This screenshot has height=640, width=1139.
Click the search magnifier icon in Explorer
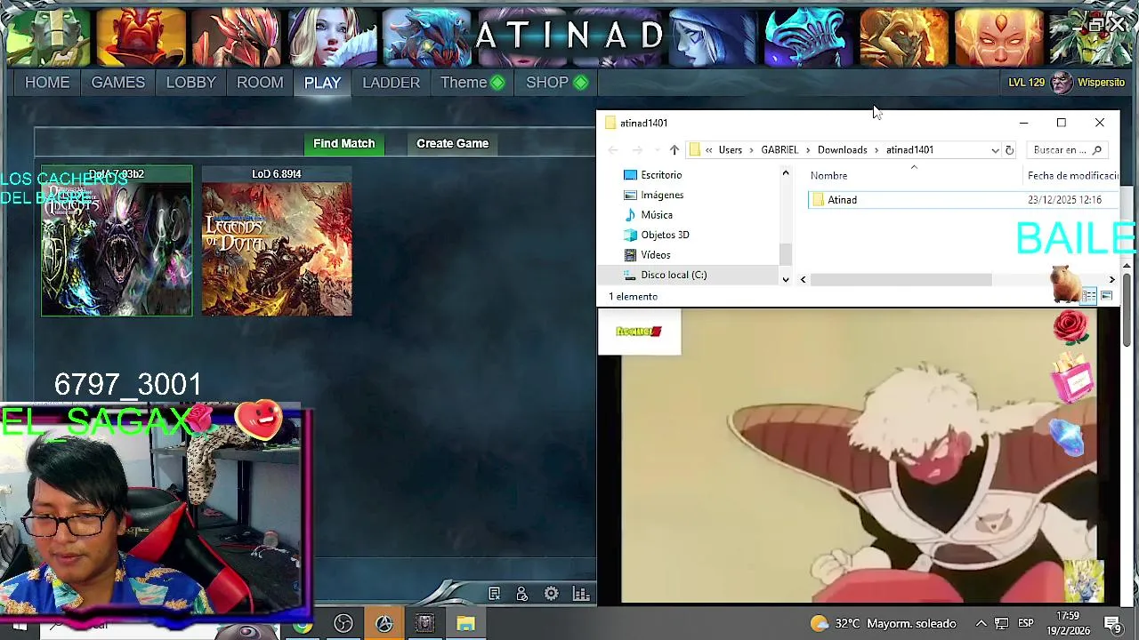click(x=1097, y=150)
